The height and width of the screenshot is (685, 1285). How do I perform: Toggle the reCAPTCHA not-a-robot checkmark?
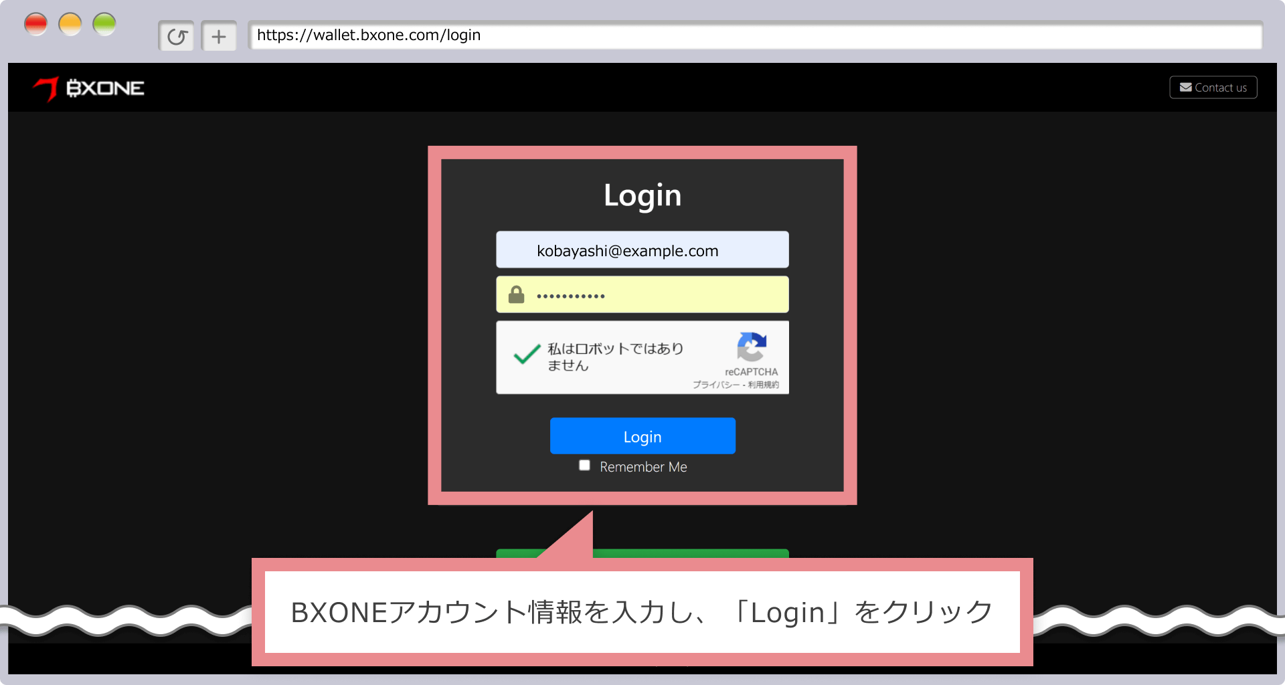[527, 354]
